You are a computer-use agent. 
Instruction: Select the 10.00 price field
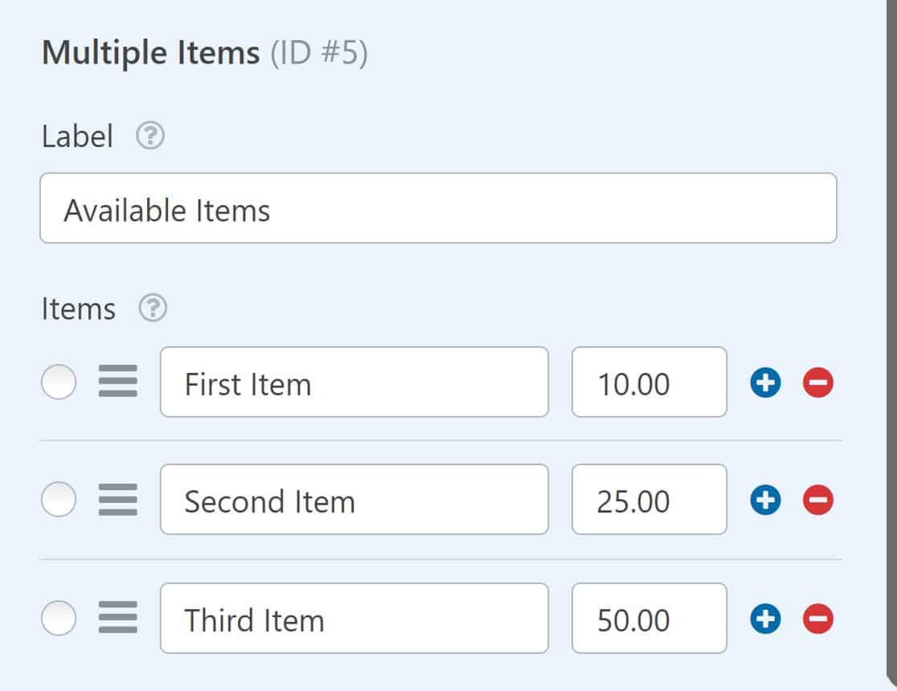649,383
